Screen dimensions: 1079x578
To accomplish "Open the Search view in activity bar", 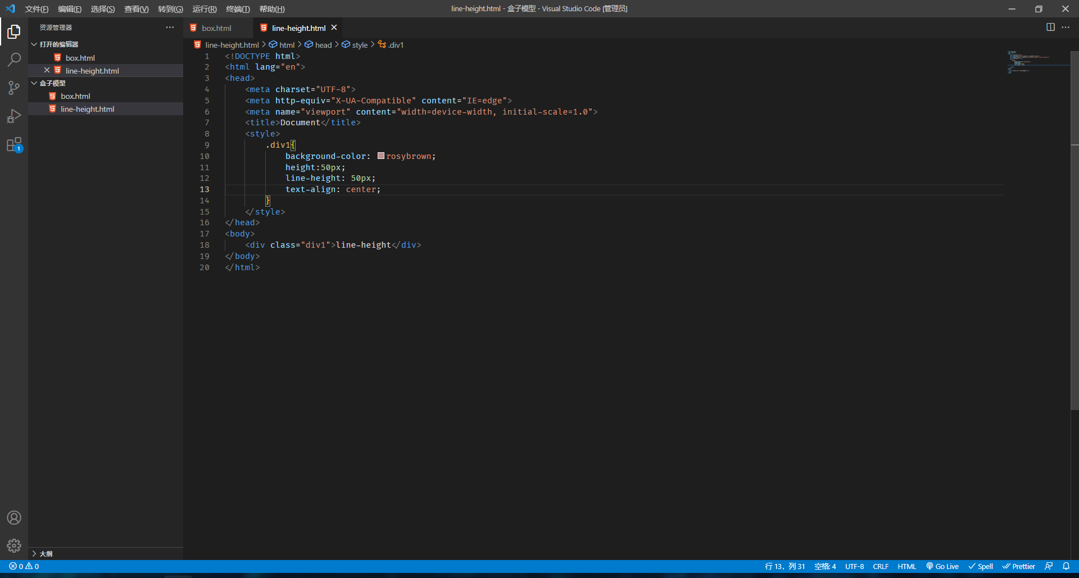I will pyautogui.click(x=14, y=60).
